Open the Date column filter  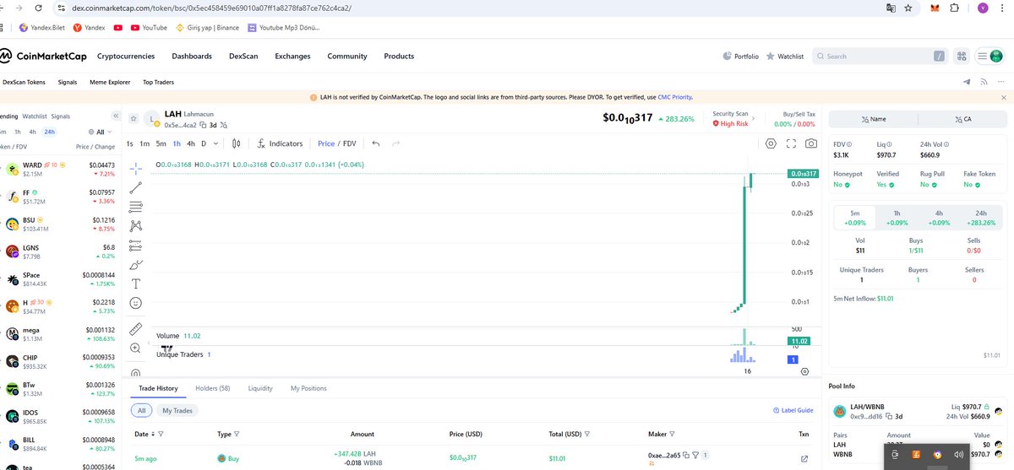161,434
